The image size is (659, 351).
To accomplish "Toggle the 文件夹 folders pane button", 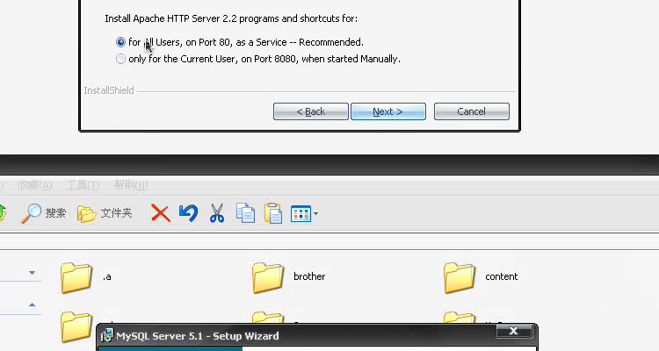I will pos(105,213).
